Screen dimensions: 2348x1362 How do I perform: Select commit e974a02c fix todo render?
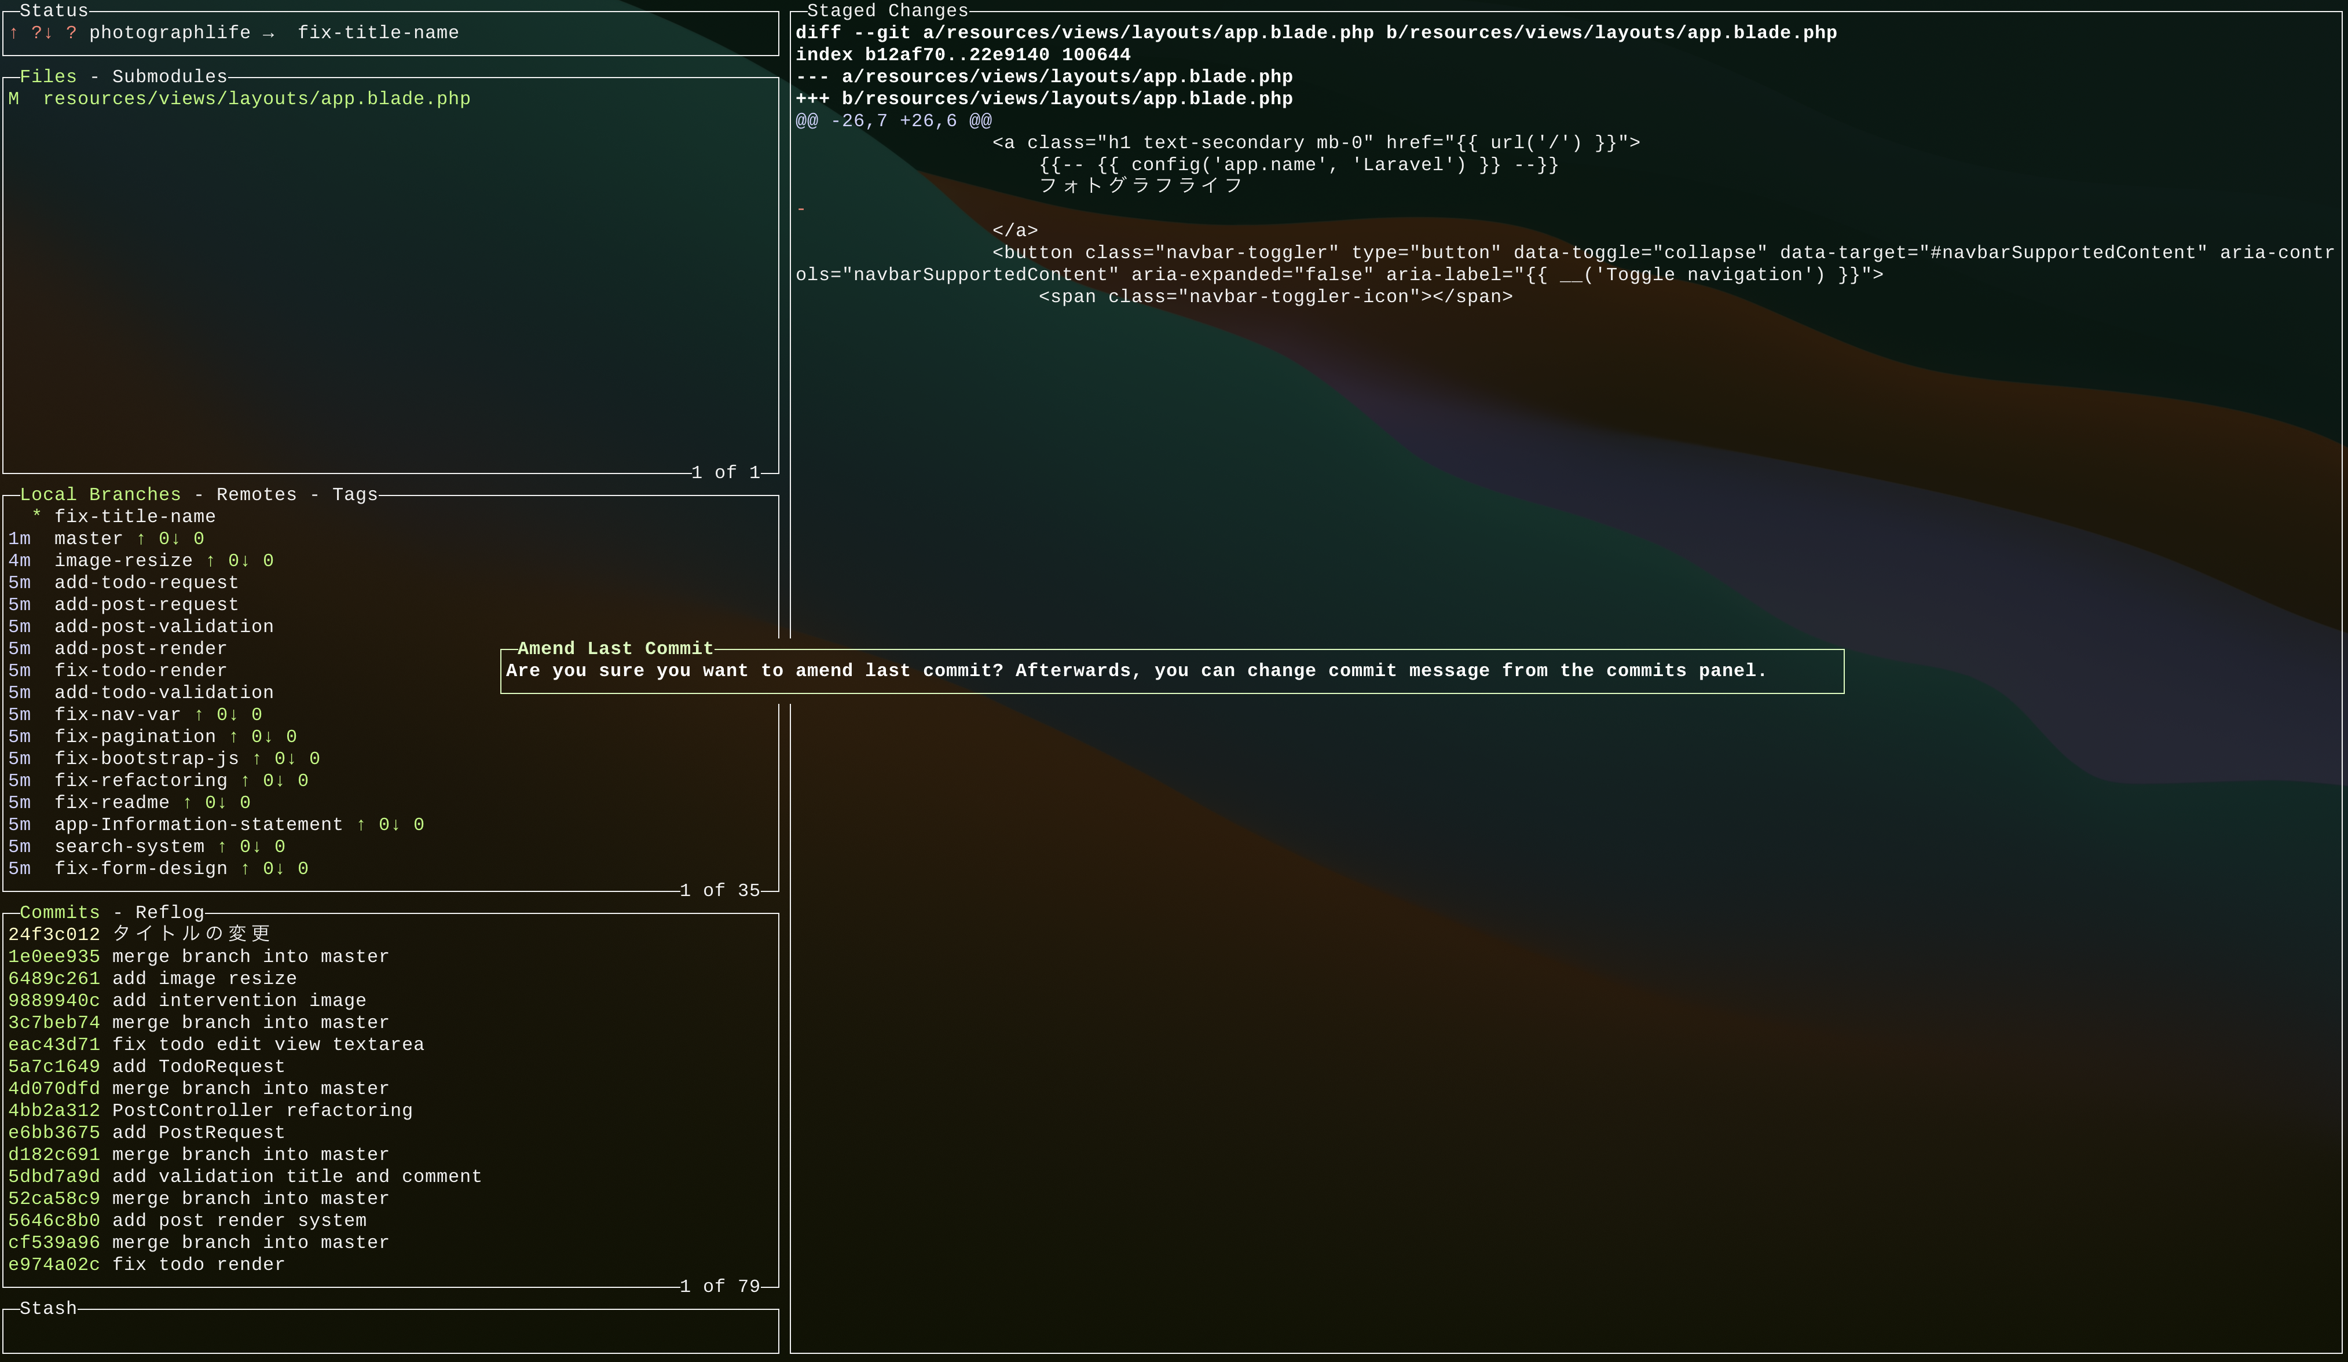[146, 1264]
